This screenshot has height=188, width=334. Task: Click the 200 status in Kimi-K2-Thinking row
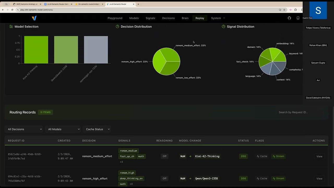click(243, 156)
